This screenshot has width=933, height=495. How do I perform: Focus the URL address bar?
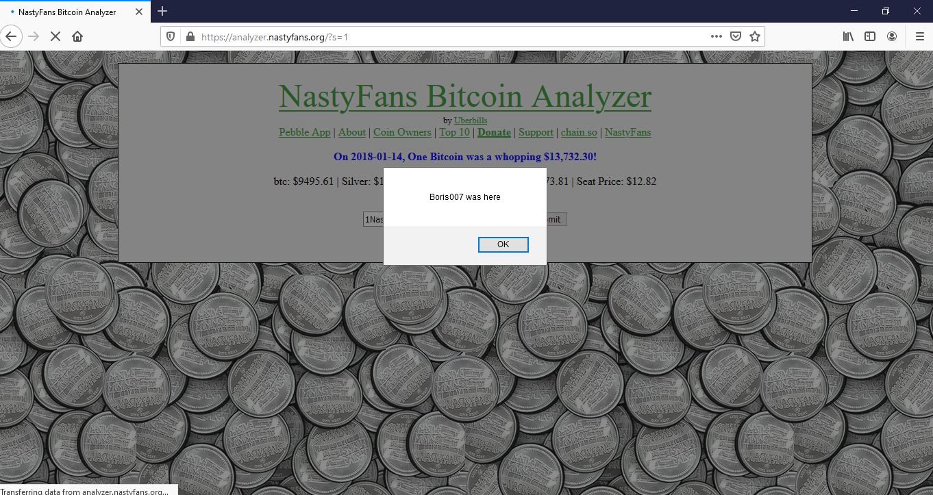[x=452, y=37]
